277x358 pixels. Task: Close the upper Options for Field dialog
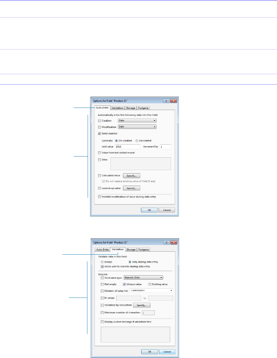174,101
